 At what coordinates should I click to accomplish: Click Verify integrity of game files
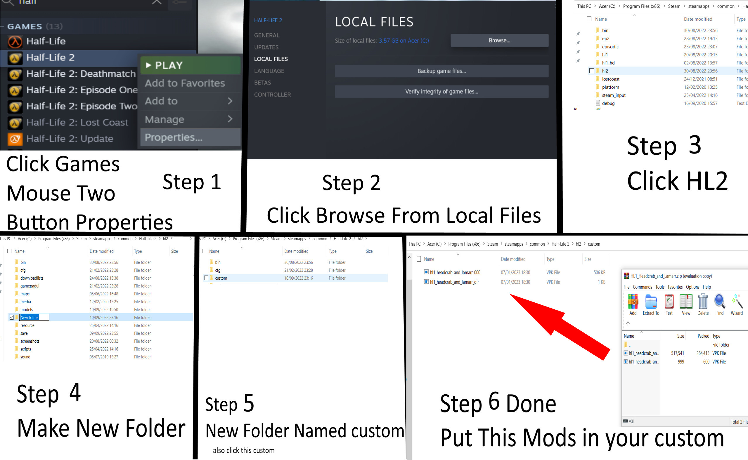tap(441, 92)
